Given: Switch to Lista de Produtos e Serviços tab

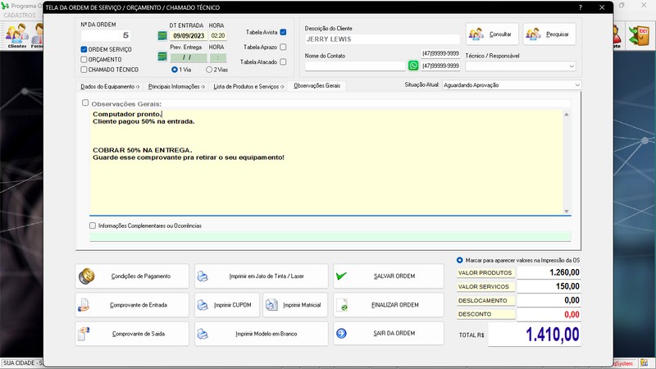Looking at the screenshot, I should tap(248, 87).
